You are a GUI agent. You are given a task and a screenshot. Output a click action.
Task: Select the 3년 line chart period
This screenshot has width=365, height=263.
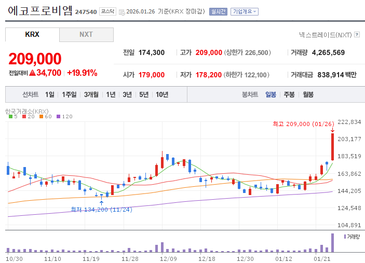(127, 94)
